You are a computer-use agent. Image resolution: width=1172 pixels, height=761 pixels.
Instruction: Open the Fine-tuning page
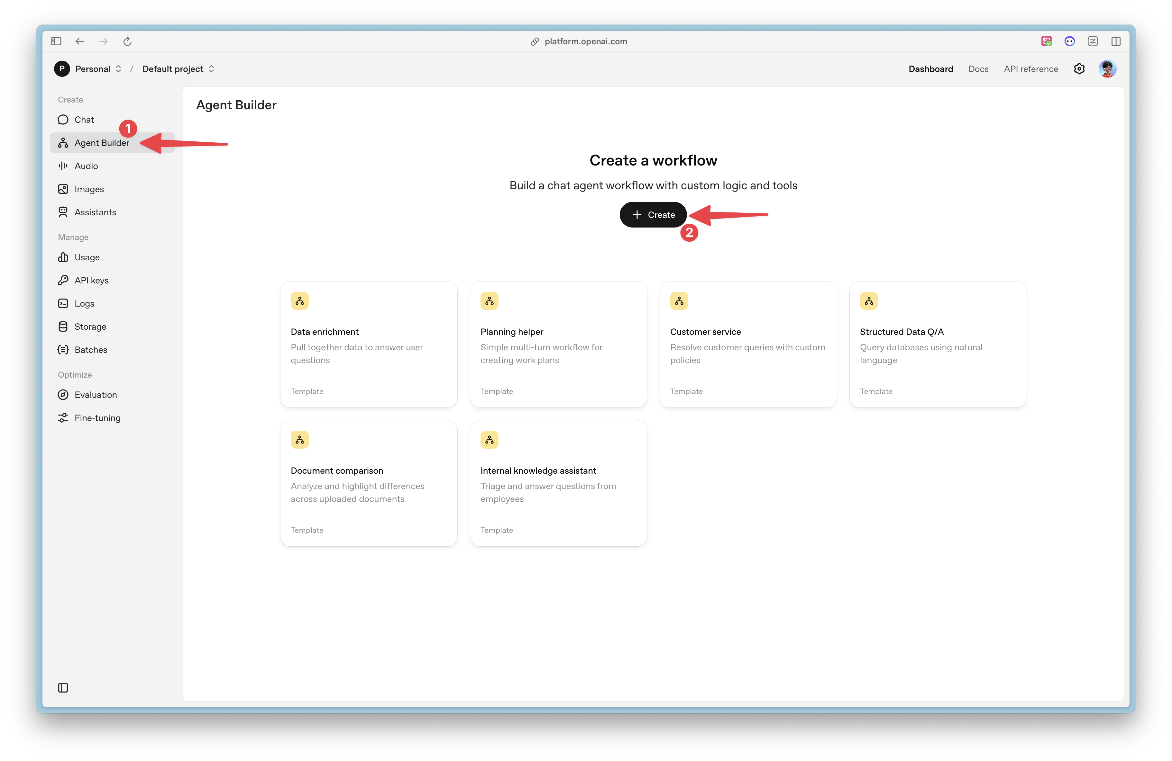pyautogui.click(x=112, y=418)
